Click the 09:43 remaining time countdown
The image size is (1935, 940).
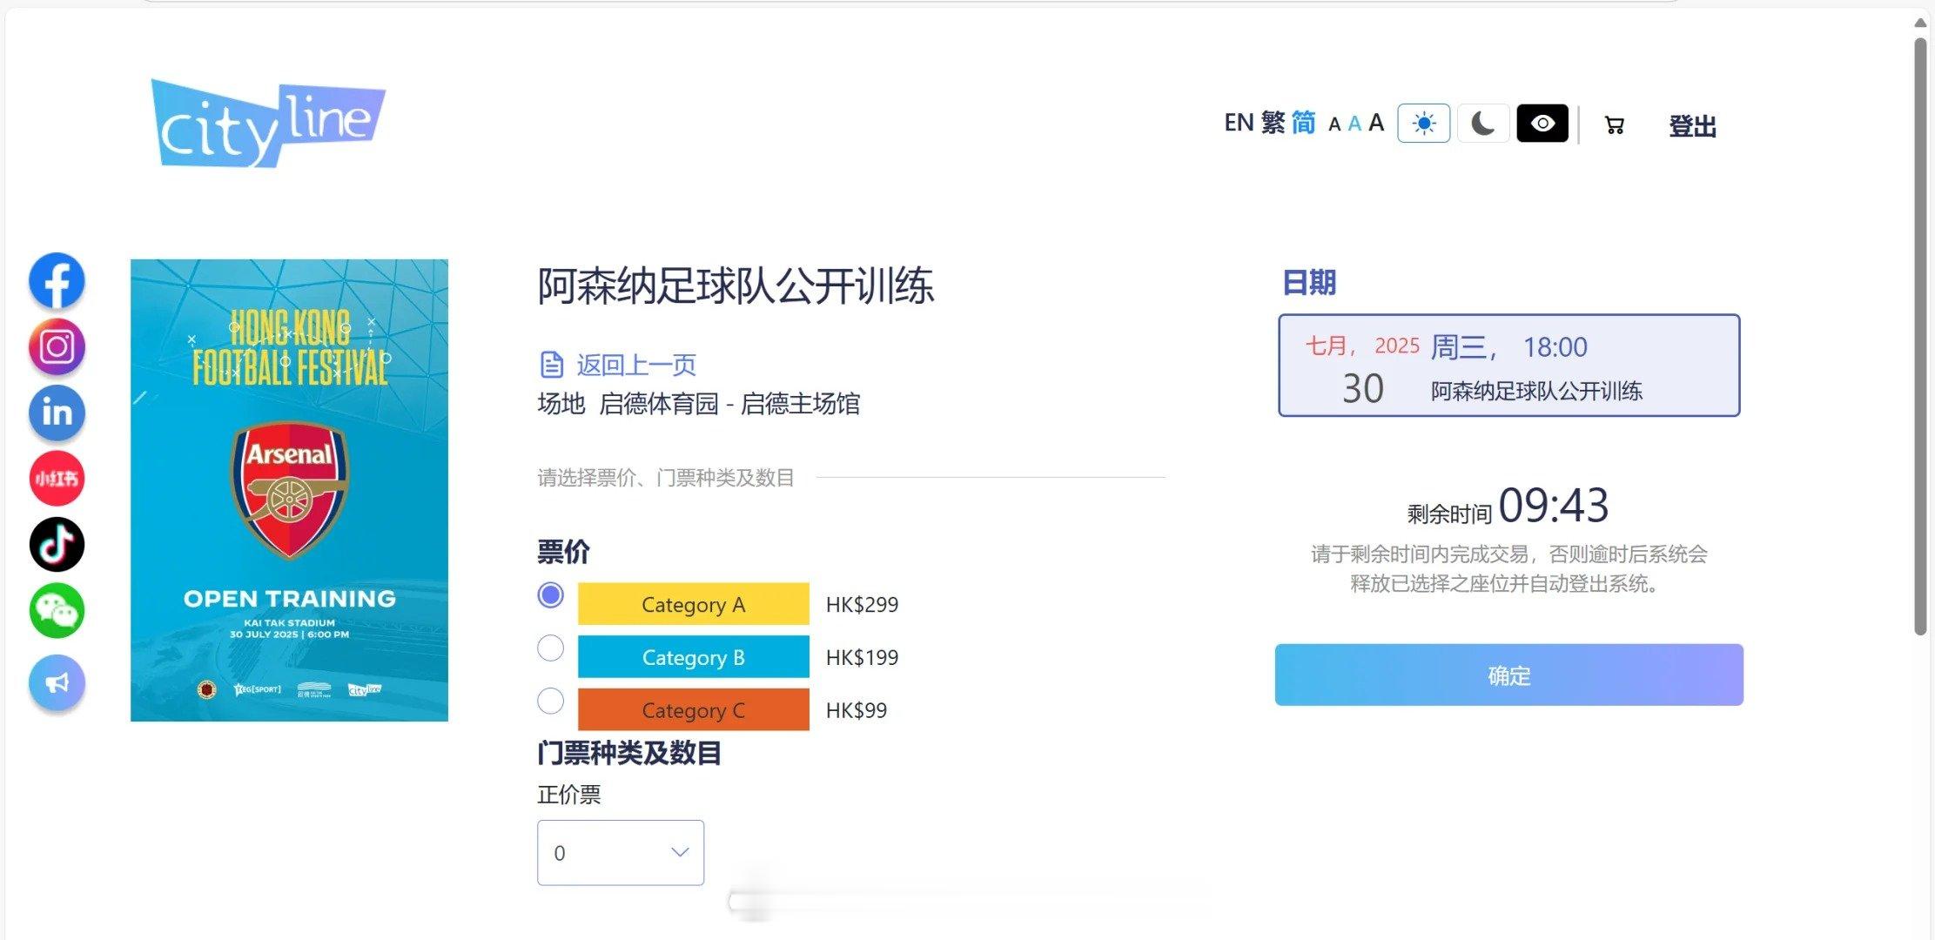[x=1554, y=506]
